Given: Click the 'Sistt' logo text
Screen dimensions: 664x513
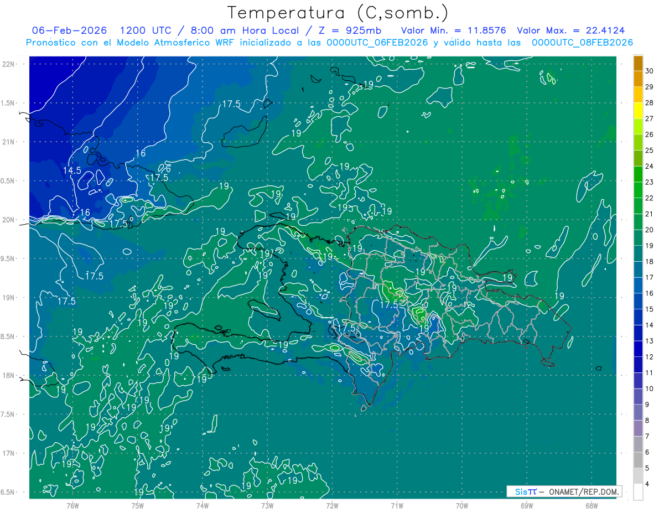Looking at the screenshot, I should 526,491.
